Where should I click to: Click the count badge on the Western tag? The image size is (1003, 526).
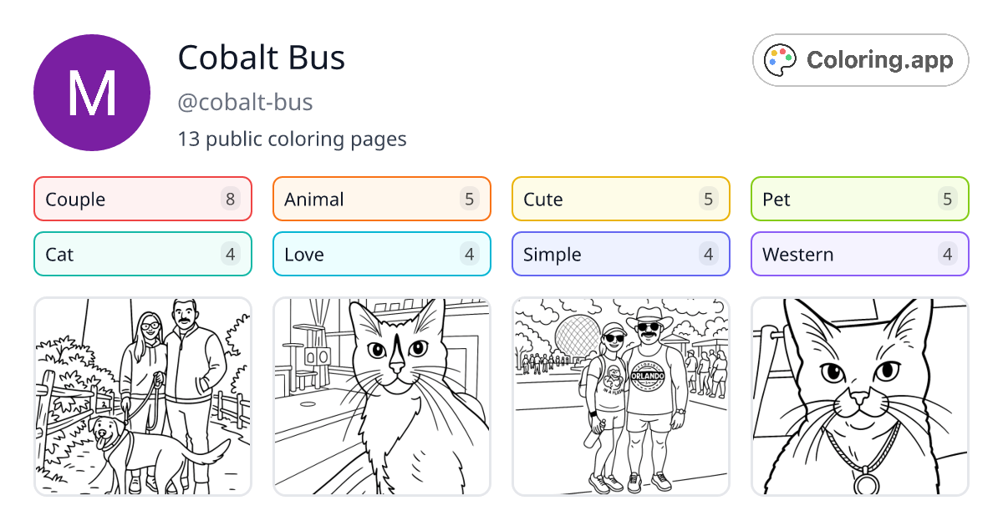click(x=947, y=254)
